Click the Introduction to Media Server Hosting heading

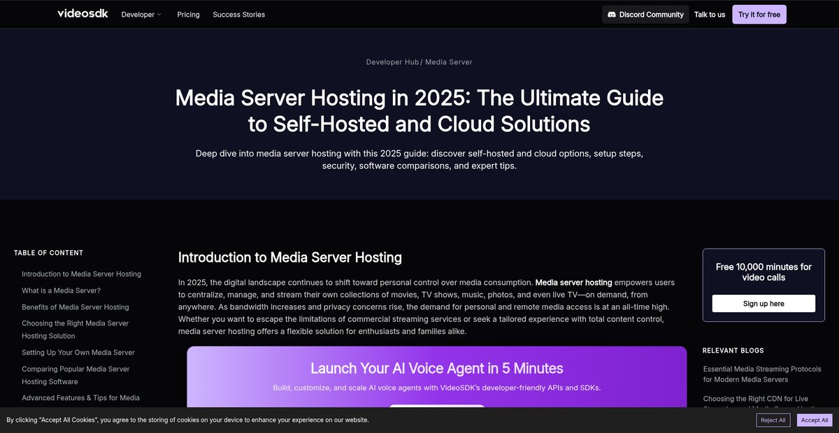point(290,257)
